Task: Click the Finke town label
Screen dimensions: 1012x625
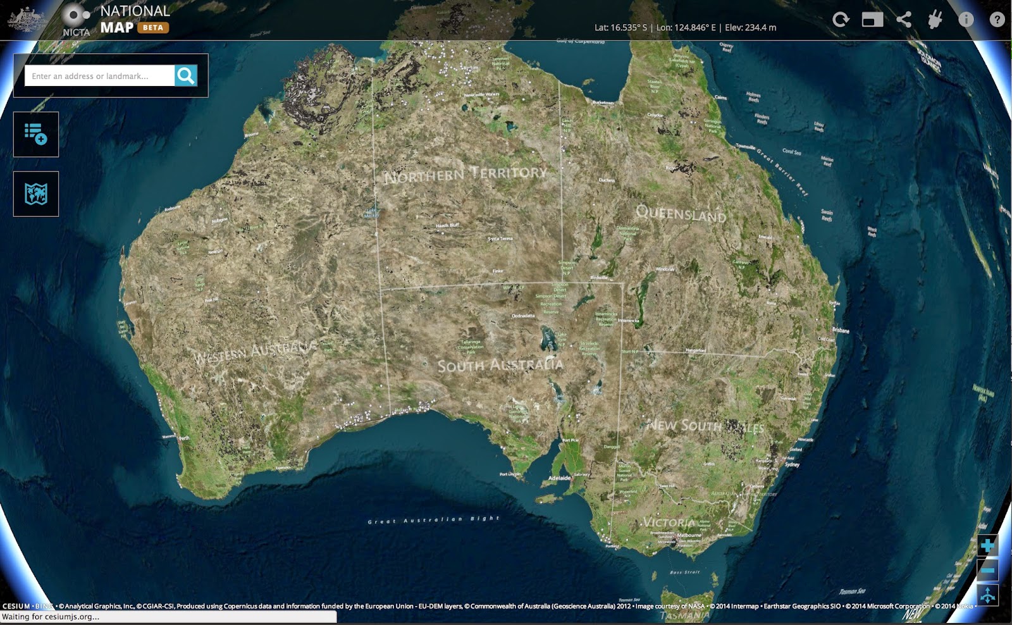Action: click(x=498, y=271)
